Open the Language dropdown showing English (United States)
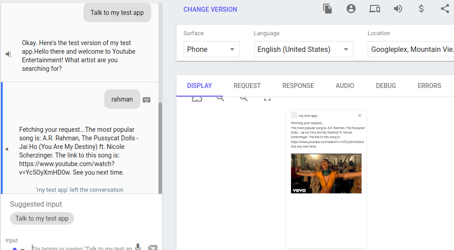 pos(303,49)
